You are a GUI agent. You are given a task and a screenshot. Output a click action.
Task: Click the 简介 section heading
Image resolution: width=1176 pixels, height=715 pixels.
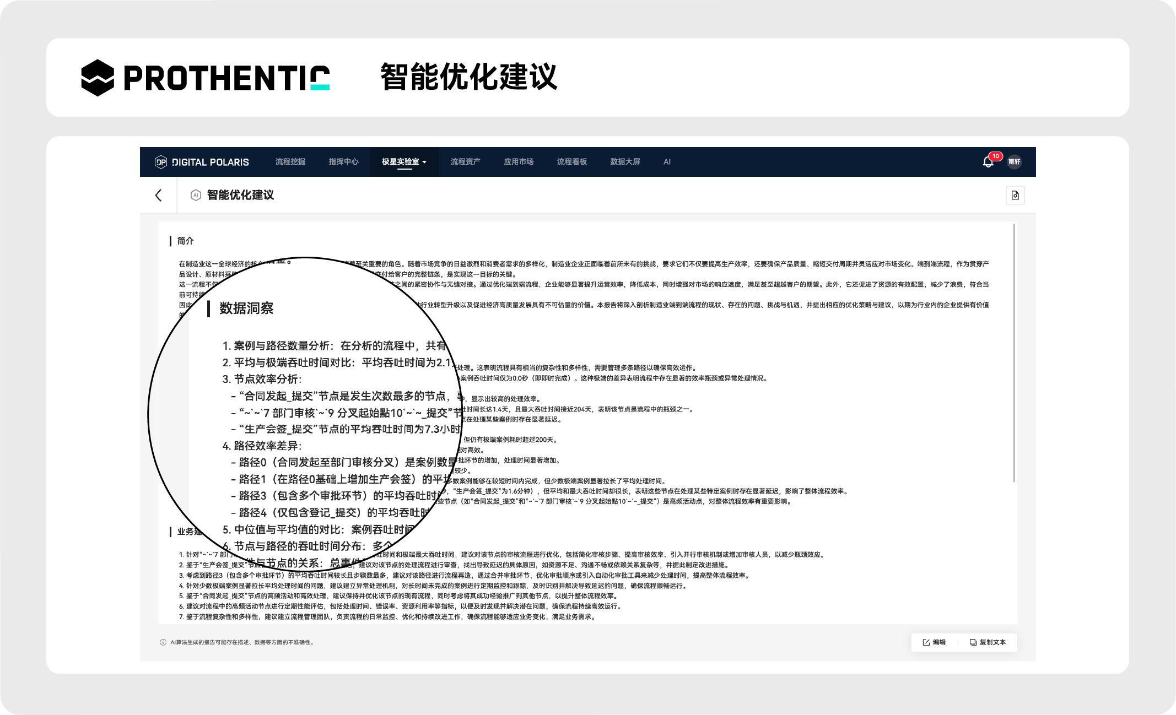coord(185,241)
